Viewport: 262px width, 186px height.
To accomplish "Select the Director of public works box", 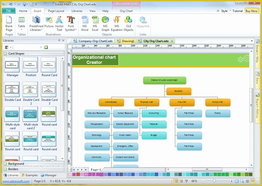I will tap(165, 80).
